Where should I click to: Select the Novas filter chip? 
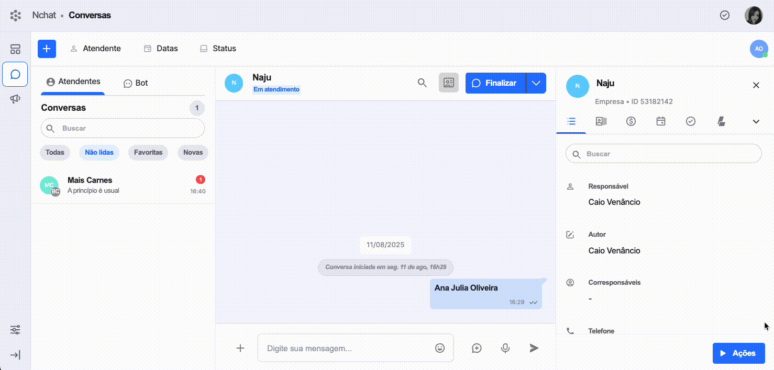point(193,153)
